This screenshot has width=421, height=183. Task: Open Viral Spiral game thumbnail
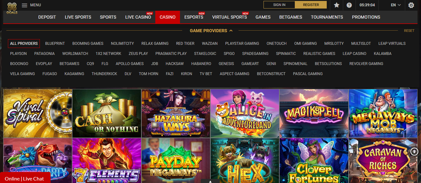click(38, 113)
